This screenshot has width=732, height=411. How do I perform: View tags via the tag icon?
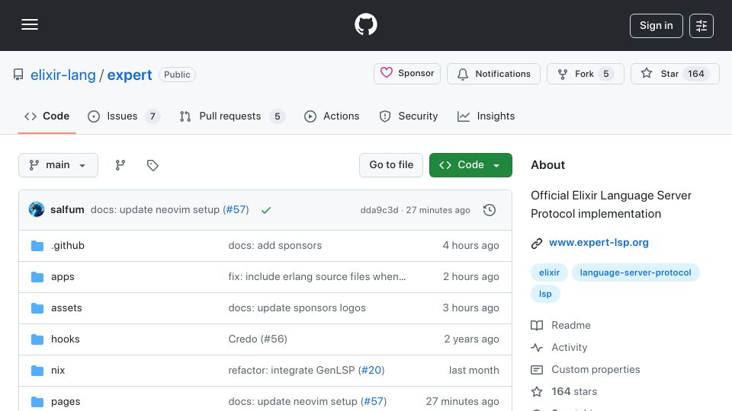[152, 165]
